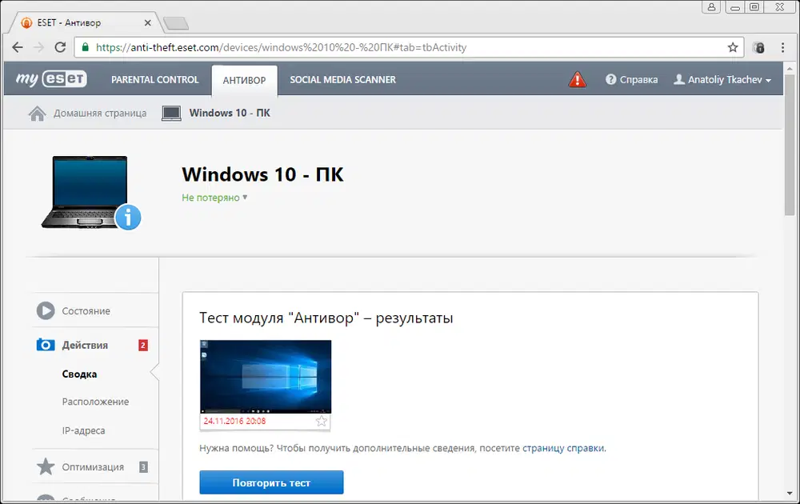Click the monitor icon beside Windows 10 - ПК
Screen dimensions: 800x504
170,113
